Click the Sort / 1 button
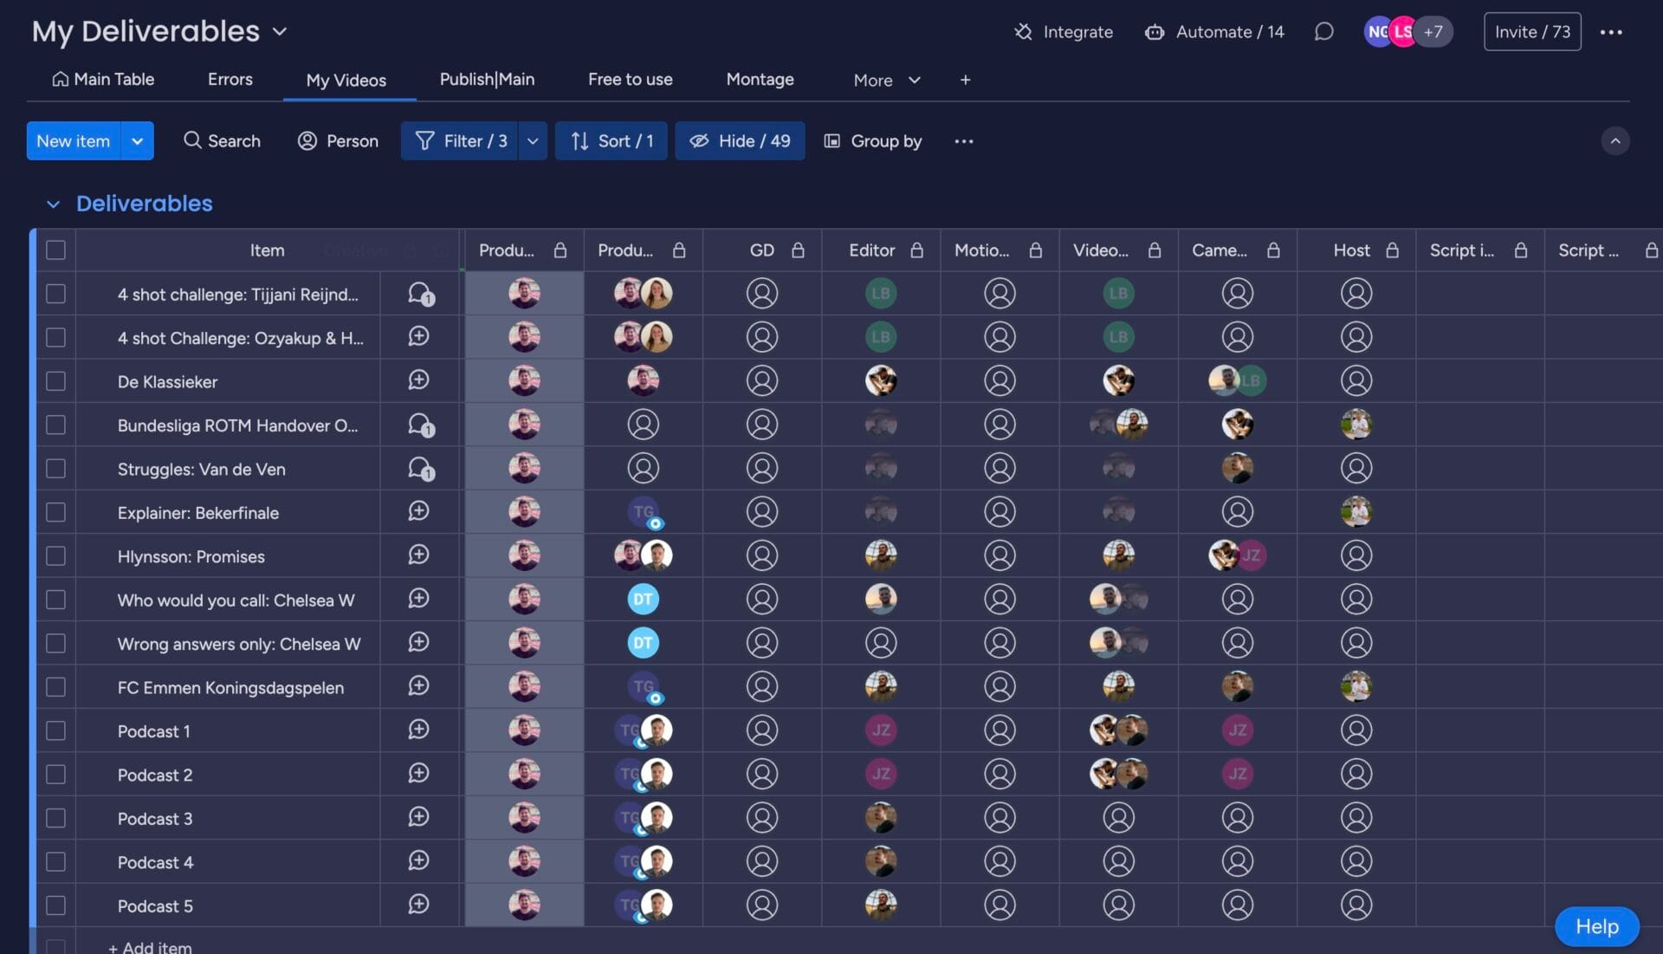This screenshot has height=954, width=1663. pyautogui.click(x=611, y=141)
